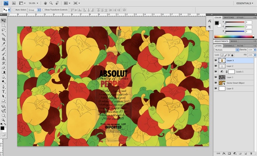257x156 pixels.
Task: Open the tool preset picker arrow
Action: coord(9,10)
